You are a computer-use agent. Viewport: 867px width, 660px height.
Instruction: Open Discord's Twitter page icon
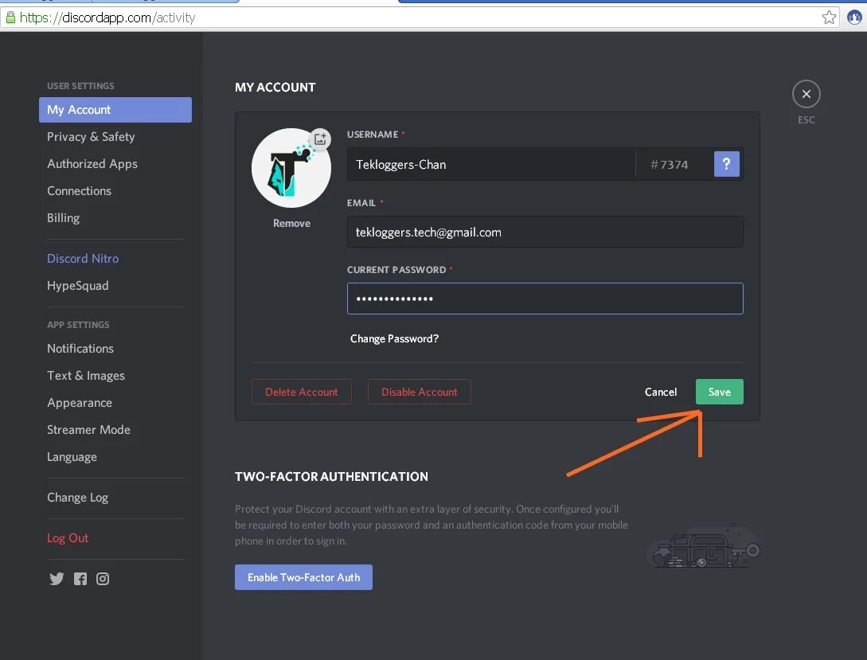click(57, 579)
